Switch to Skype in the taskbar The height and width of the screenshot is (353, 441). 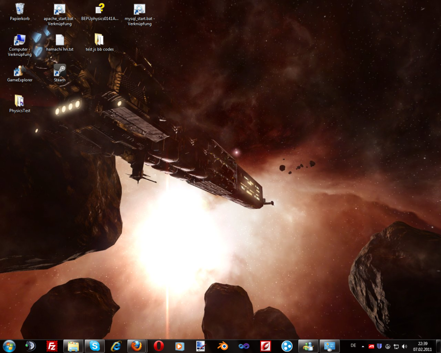95,346
